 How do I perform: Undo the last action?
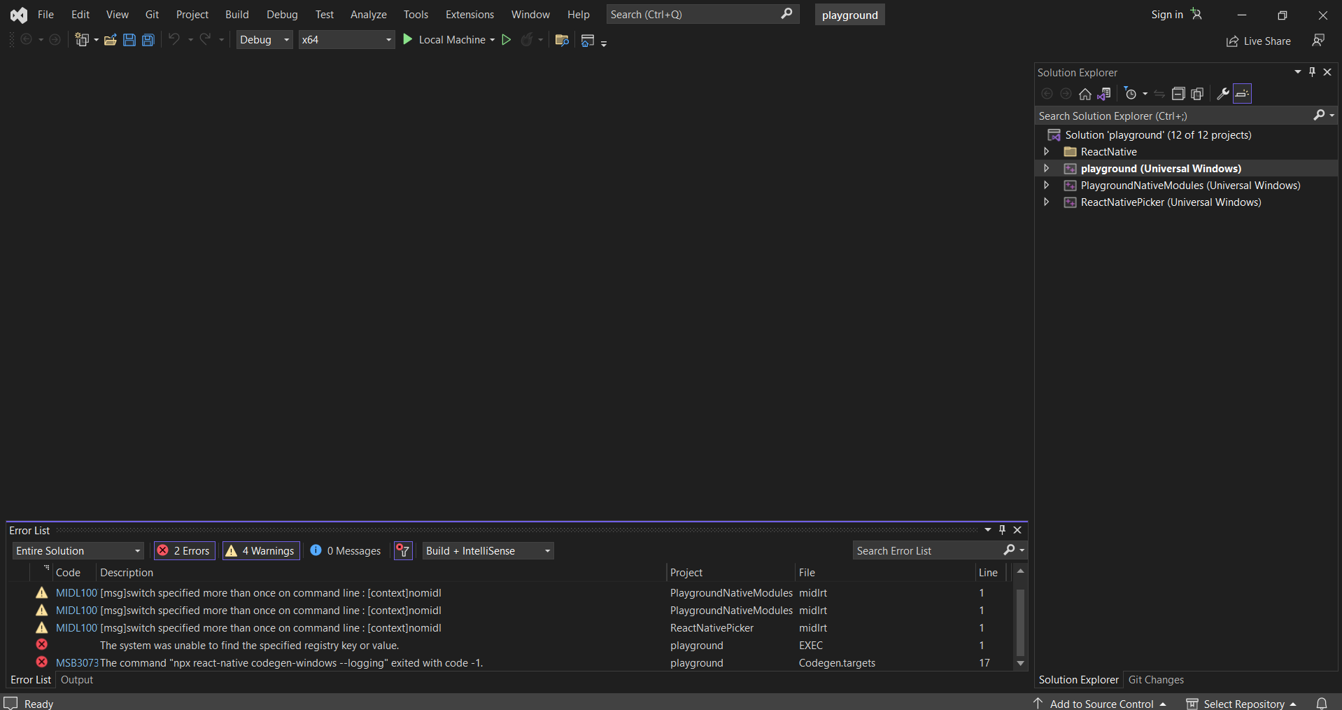(x=174, y=40)
